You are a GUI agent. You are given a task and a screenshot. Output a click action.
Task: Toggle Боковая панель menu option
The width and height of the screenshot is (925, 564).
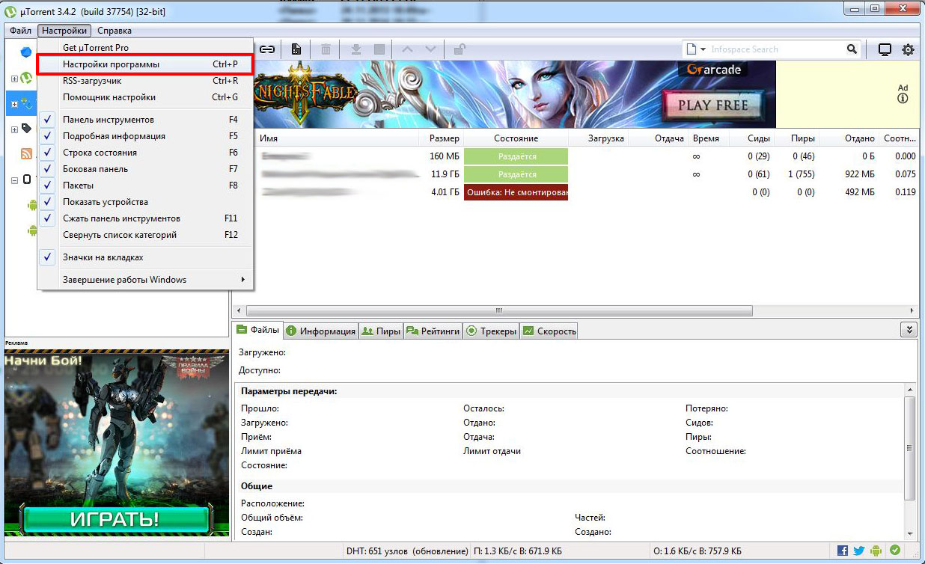tap(145, 169)
